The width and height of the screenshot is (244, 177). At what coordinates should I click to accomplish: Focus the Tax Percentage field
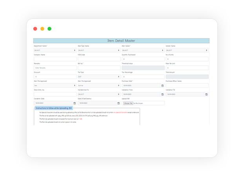(x=143, y=77)
